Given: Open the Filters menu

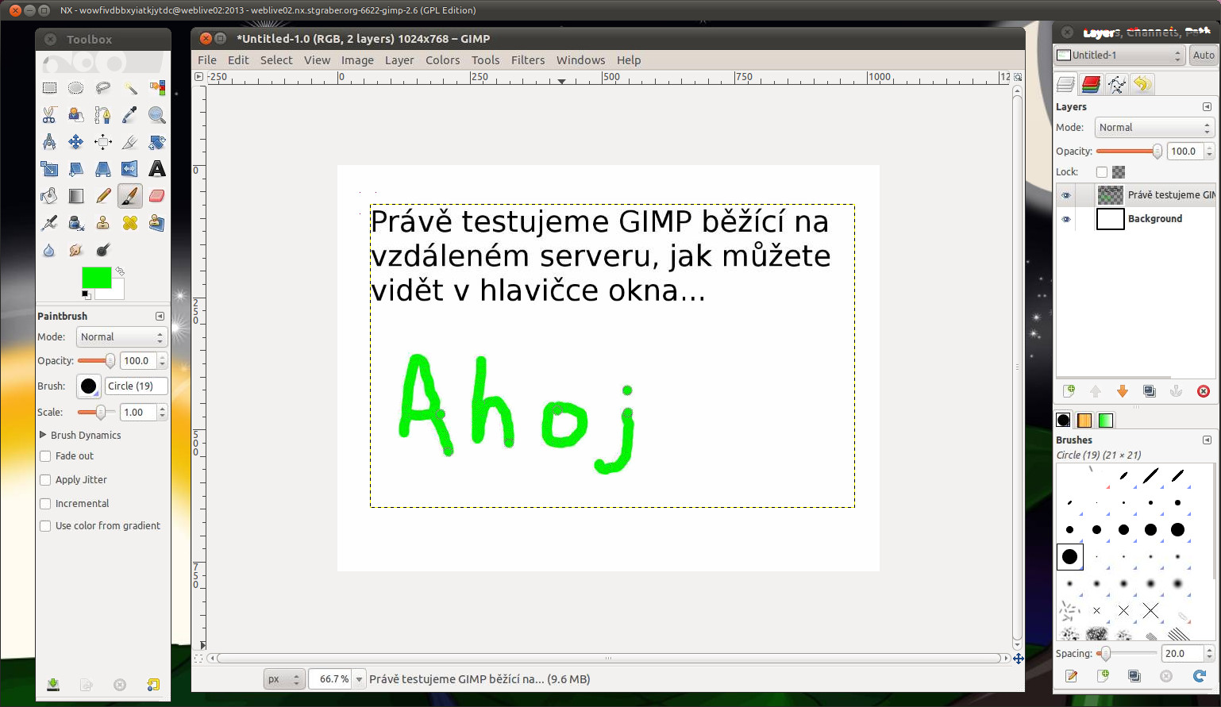Looking at the screenshot, I should pos(528,60).
